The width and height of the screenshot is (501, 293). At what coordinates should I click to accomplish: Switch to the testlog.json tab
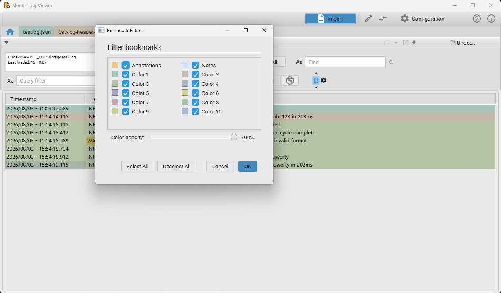[37, 32]
